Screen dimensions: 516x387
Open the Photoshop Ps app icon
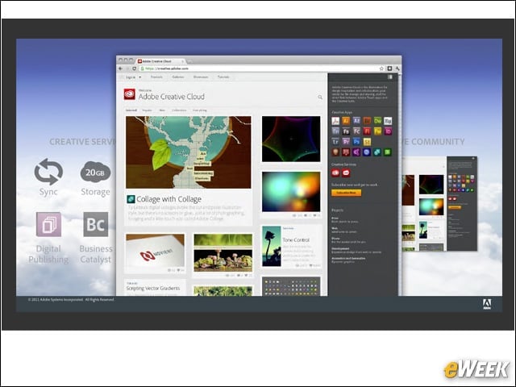(356, 142)
